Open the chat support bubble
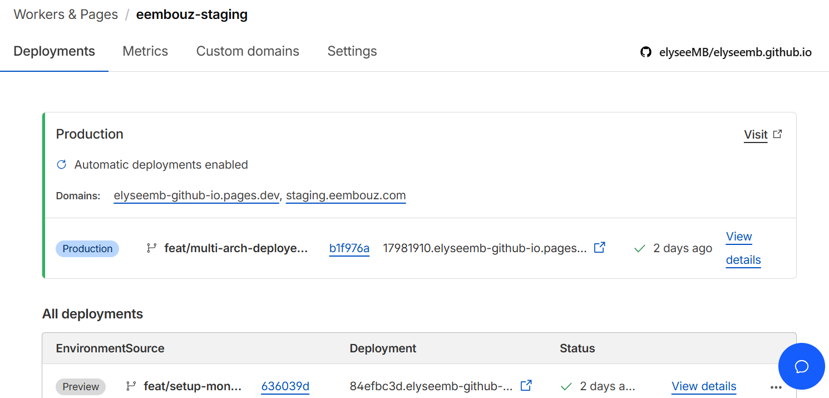This screenshot has width=829, height=398. pyautogui.click(x=801, y=366)
